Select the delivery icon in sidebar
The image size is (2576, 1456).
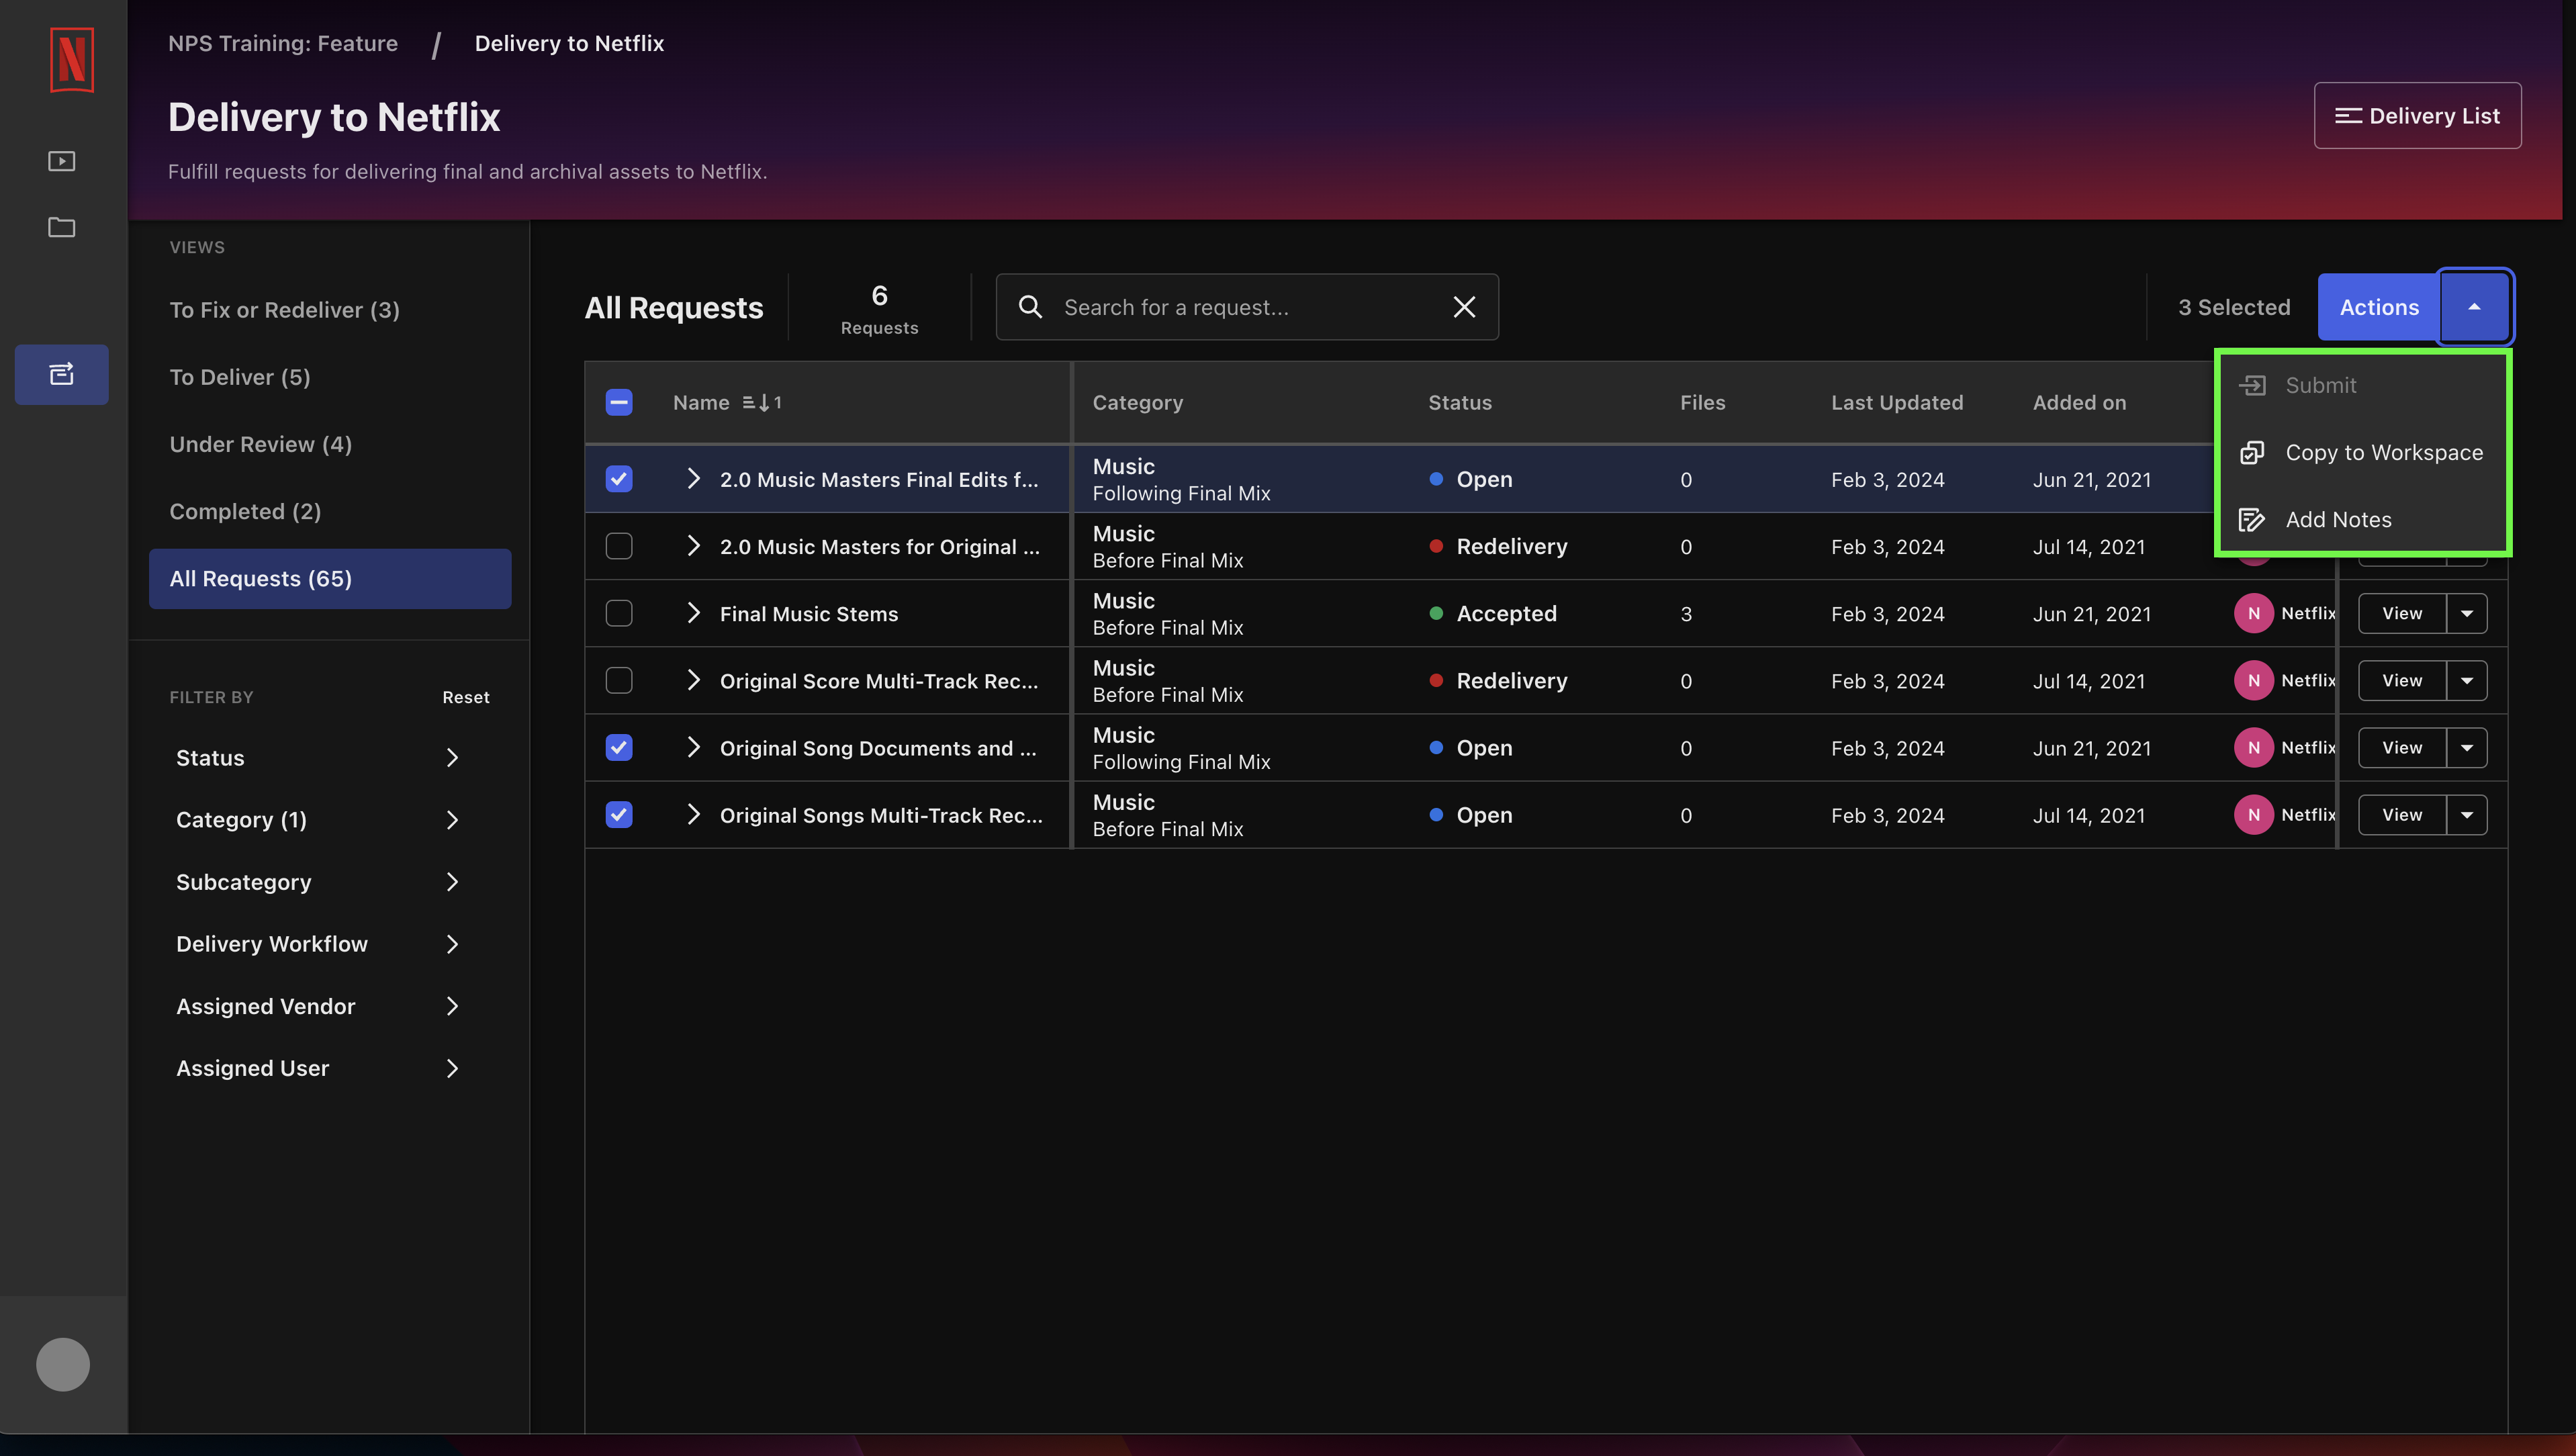(x=62, y=374)
